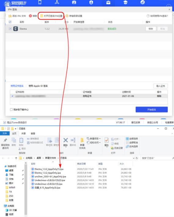Switch to the 共享 ribbon tab

pos(24,133)
